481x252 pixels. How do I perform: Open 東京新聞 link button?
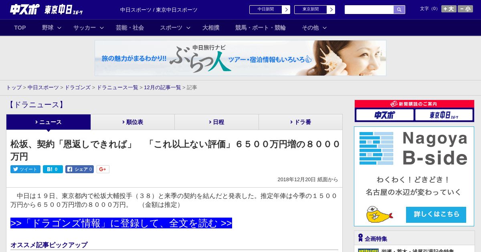[x=311, y=10]
